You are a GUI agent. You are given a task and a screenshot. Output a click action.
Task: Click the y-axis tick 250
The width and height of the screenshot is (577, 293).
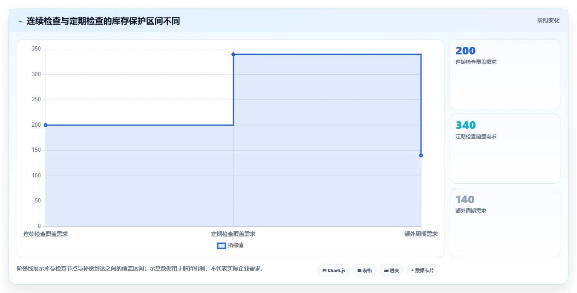36,100
